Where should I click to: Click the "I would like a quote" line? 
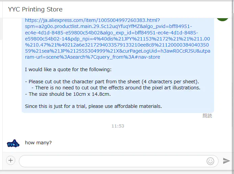[x=68, y=69]
